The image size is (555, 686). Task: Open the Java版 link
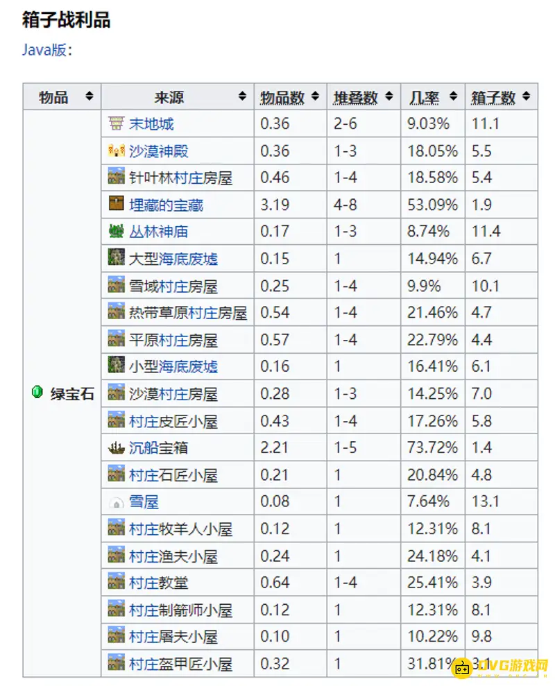44,50
